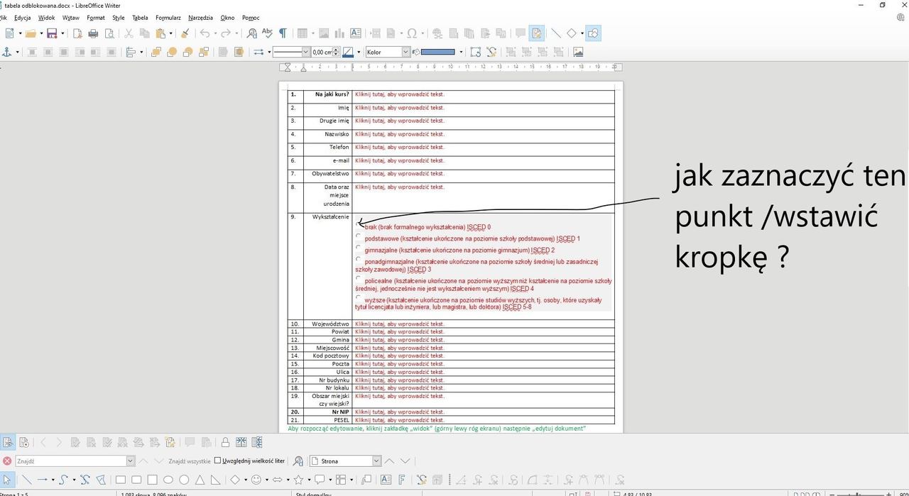Open Find and Replace icon
This screenshot has height=496, width=909.
[251, 33]
